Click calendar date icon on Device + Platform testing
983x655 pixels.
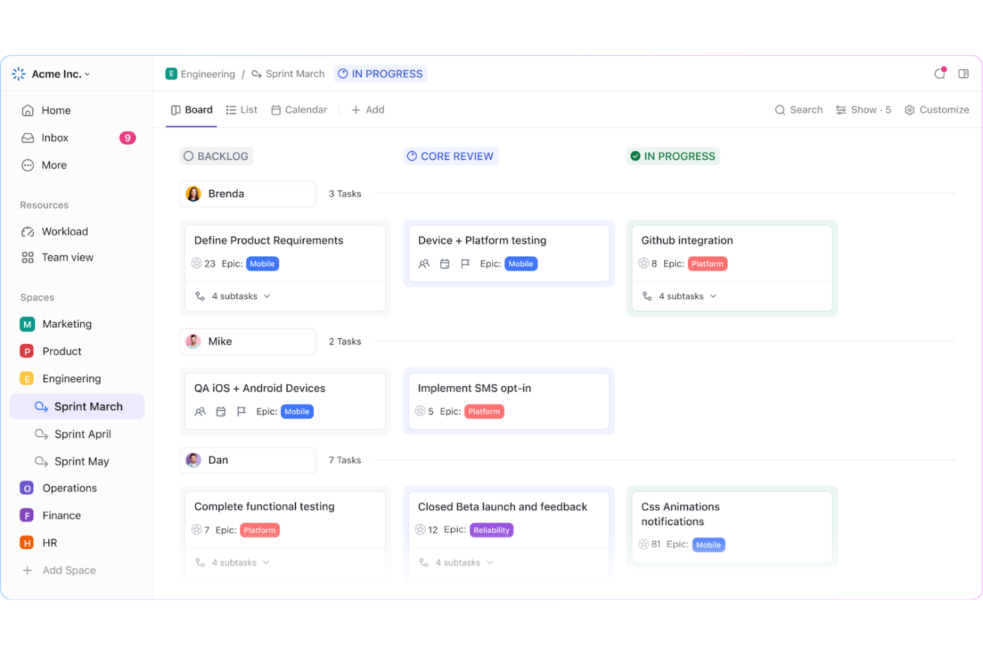click(445, 264)
